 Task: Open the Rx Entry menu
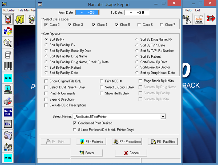(9, 10)
